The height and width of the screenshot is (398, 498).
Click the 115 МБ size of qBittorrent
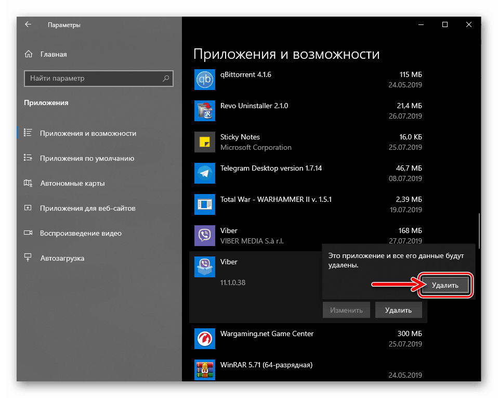point(411,74)
